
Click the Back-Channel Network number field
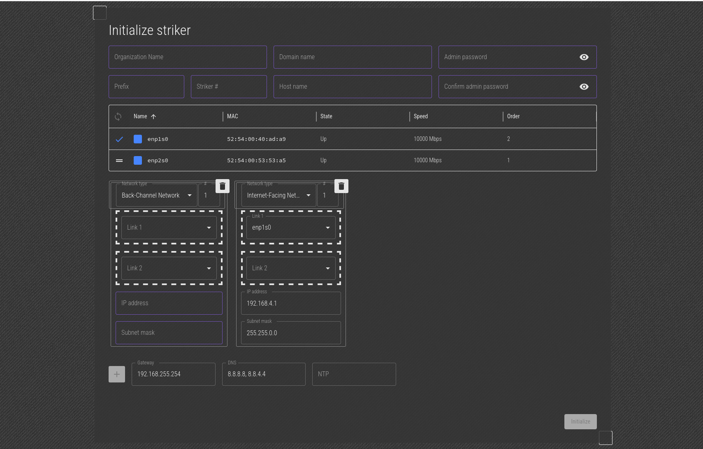pos(209,195)
